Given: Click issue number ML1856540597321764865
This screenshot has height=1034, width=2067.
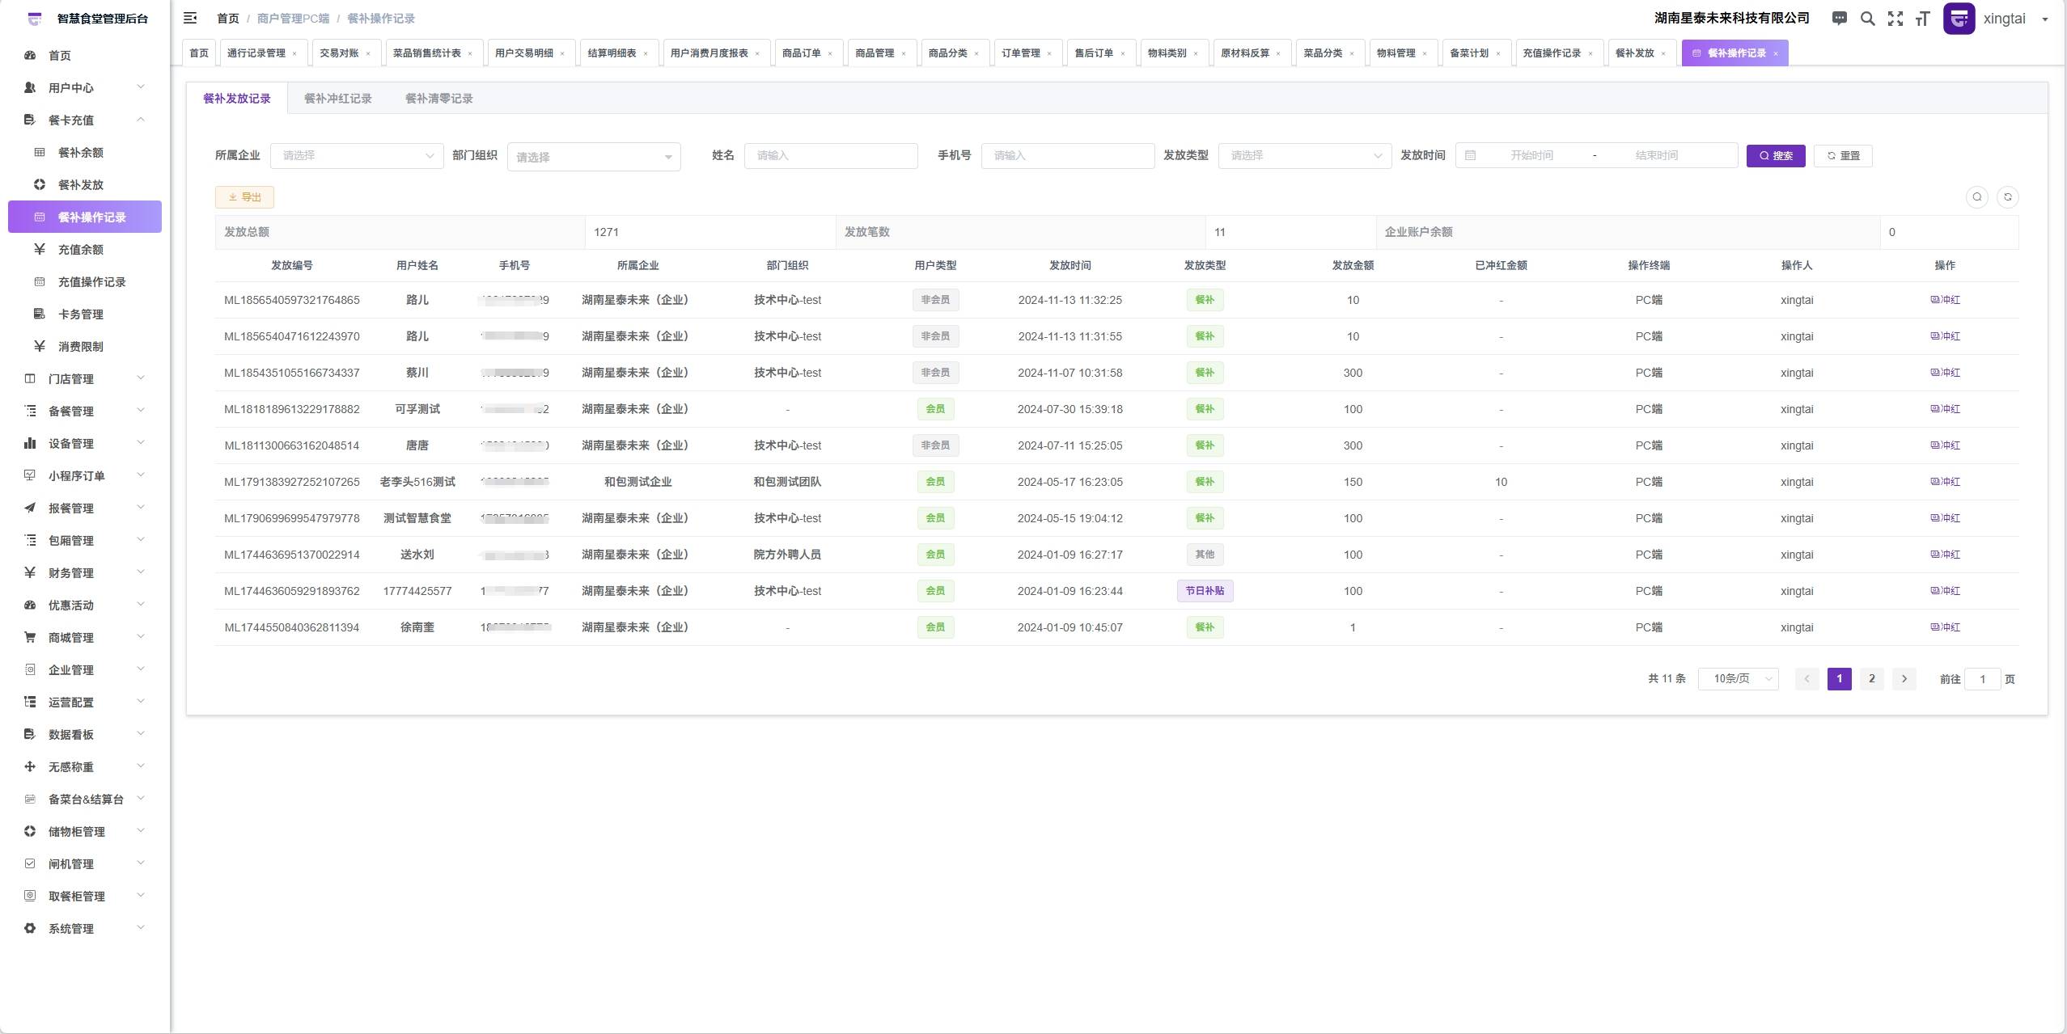Looking at the screenshot, I should 292,300.
